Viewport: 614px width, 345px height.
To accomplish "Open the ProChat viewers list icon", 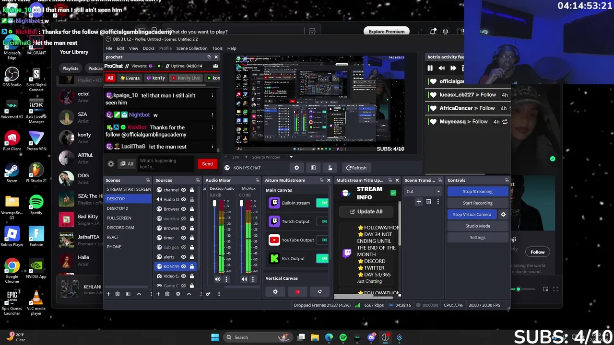I will pos(216,66).
